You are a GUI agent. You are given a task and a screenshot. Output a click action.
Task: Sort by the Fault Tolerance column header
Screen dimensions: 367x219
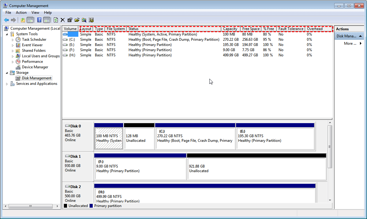[x=291, y=29]
